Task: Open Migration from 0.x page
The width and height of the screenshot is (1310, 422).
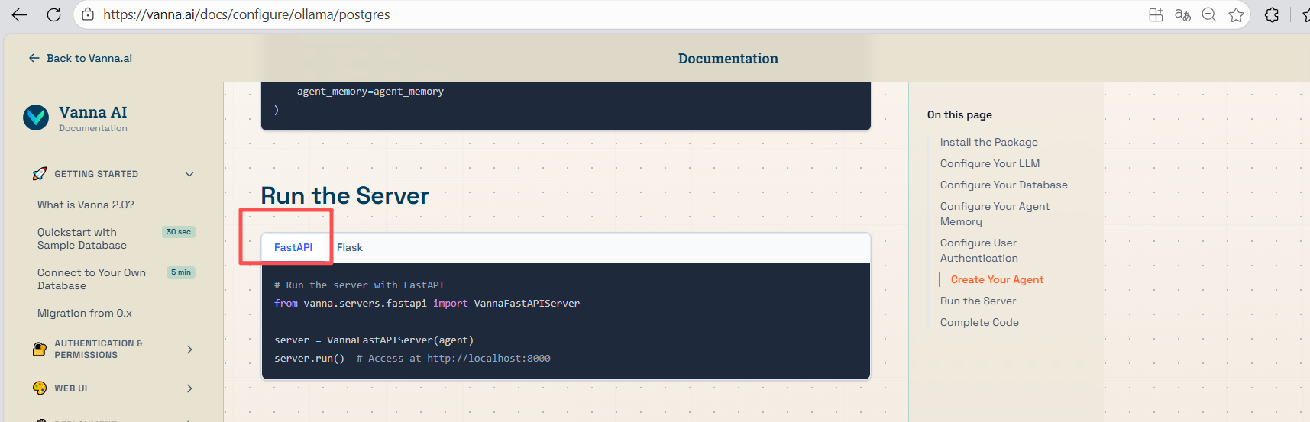Action: [85, 313]
